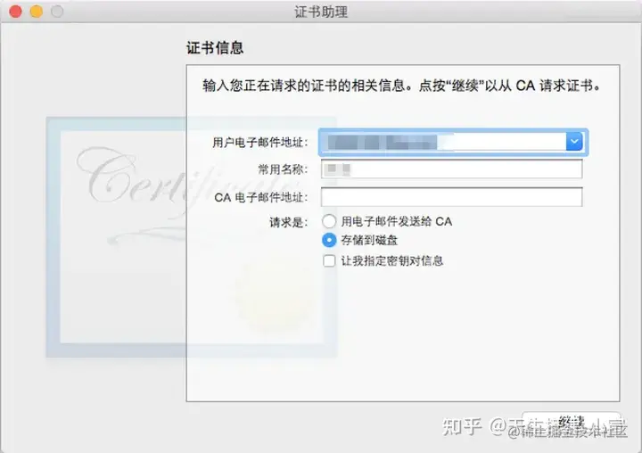Click the 证书信息 heading
This screenshot has height=453, width=642.
pos(215,48)
